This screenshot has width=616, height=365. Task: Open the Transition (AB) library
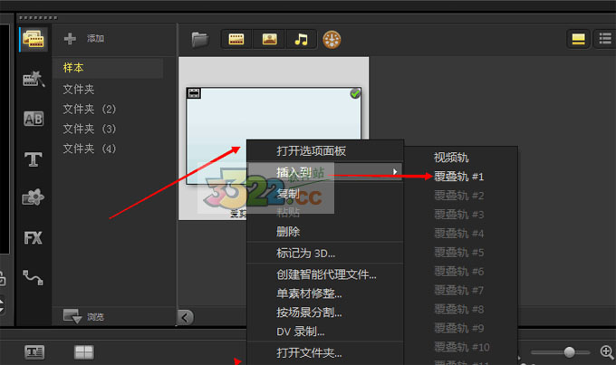(34, 120)
